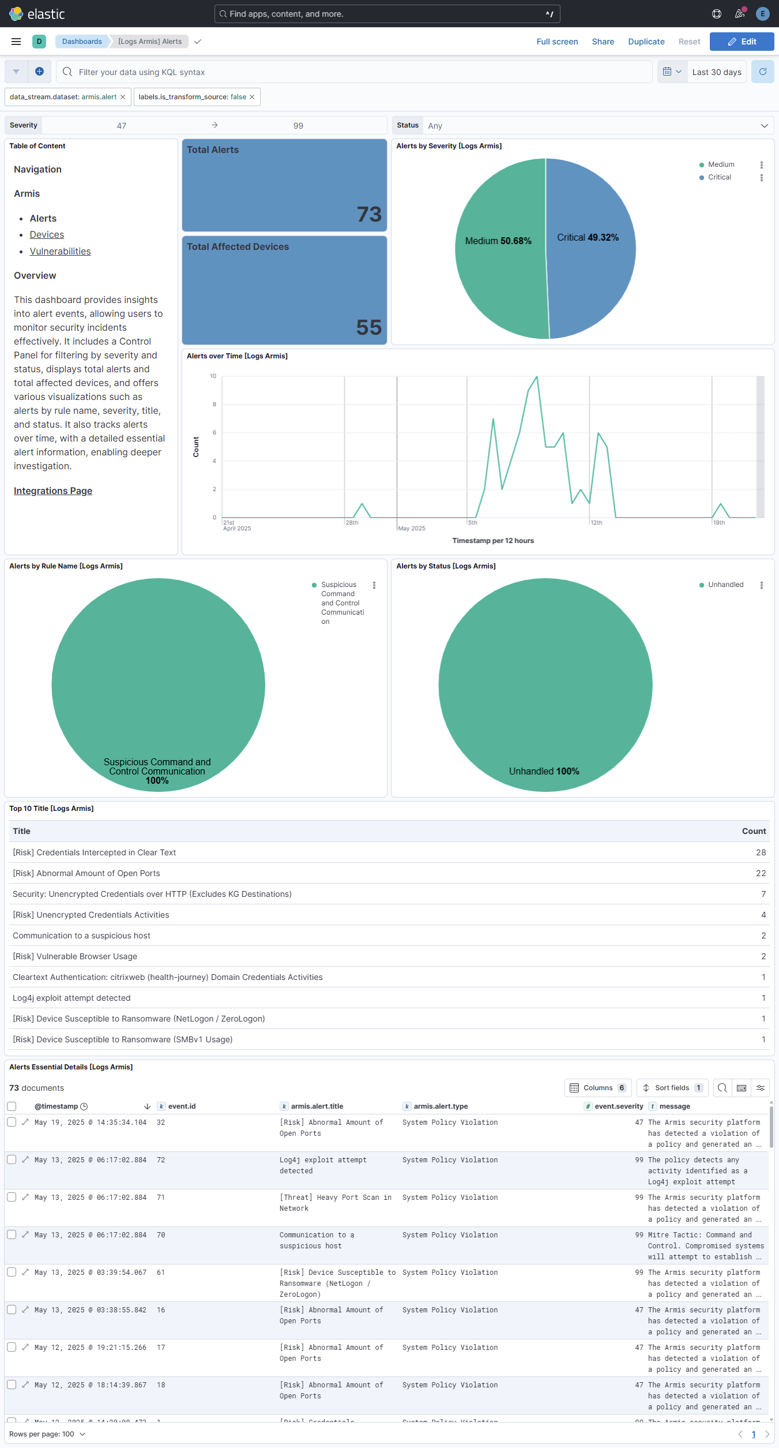The width and height of the screenshot is (779, 1448).
Task: Click the add filter plus icon
Action: pos(39,72)
